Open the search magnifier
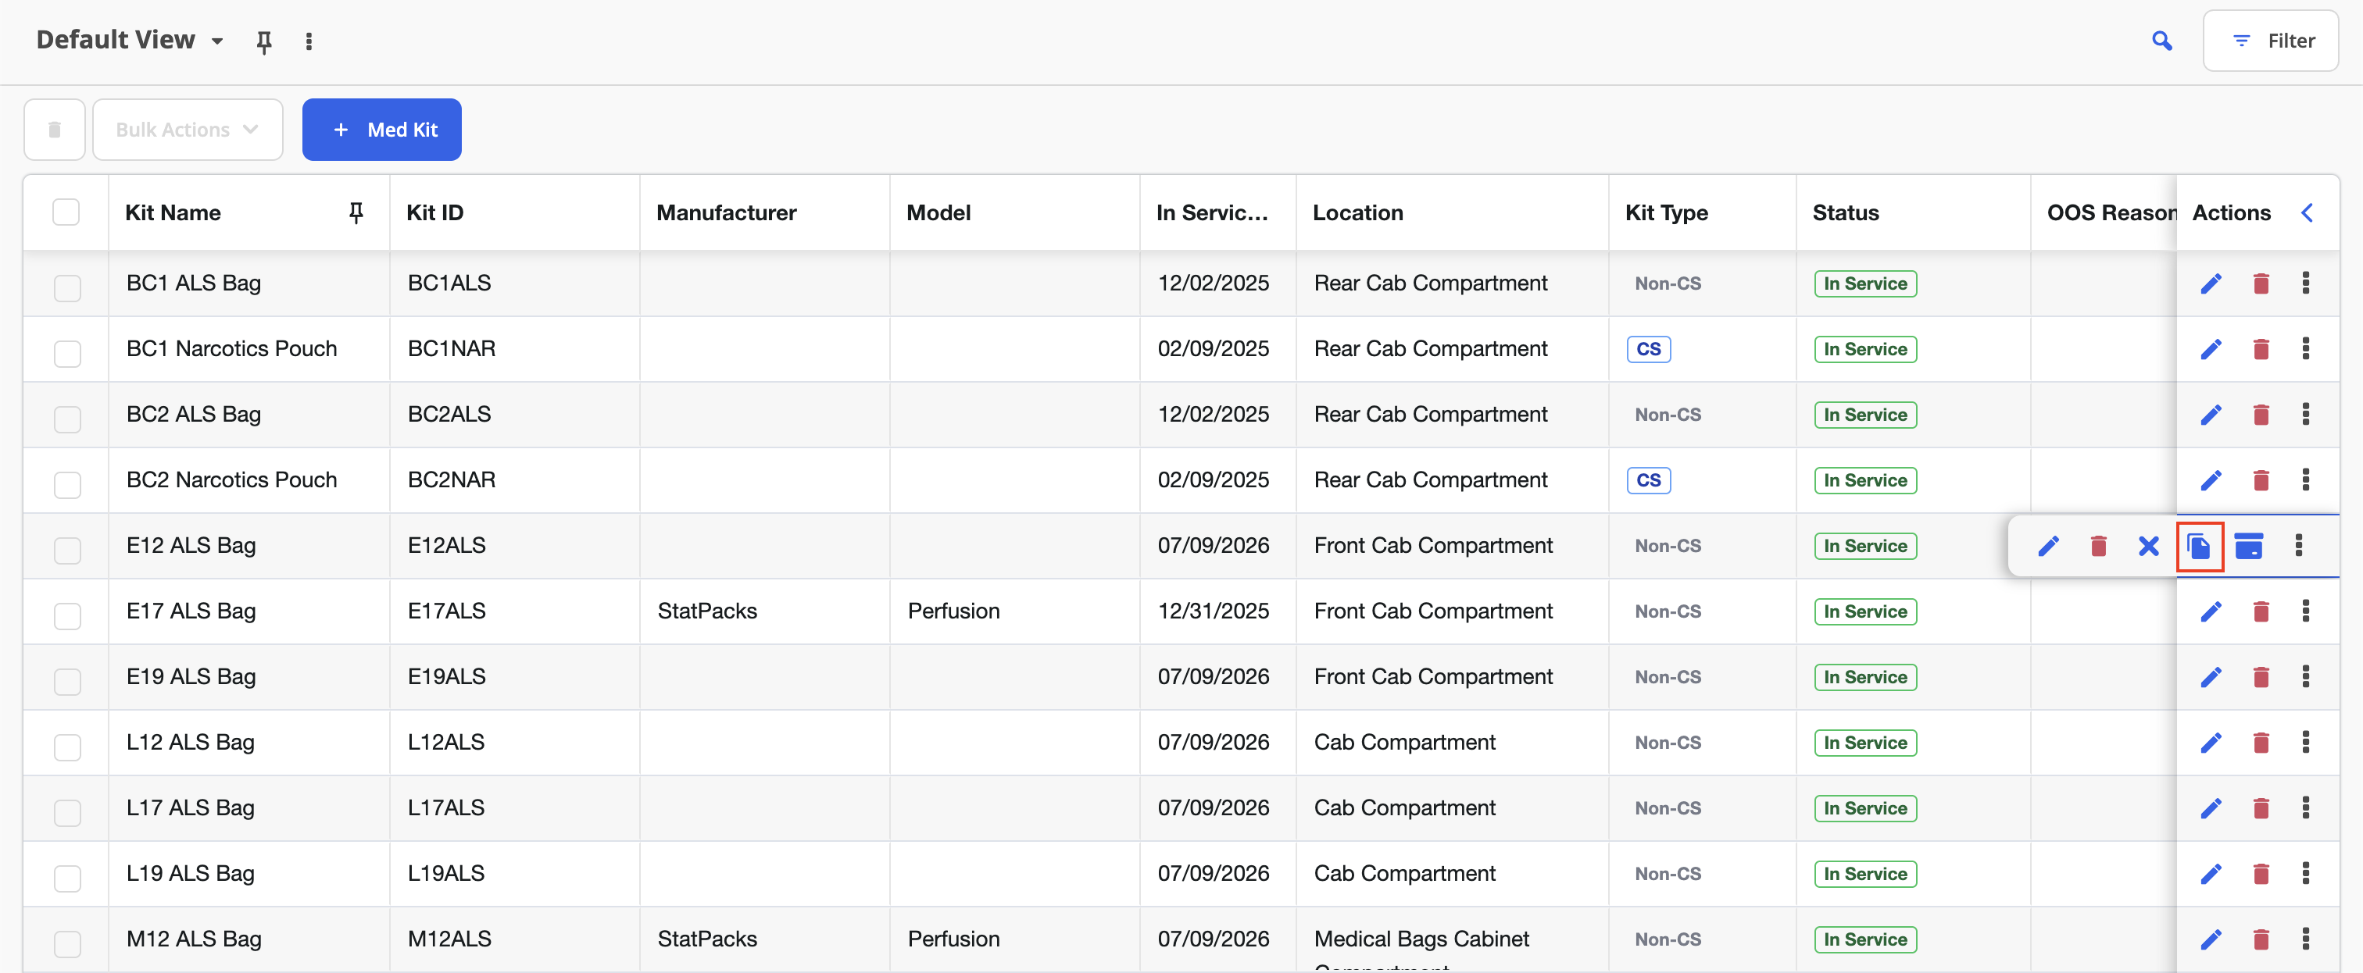This screenshot has height=973, width=2363. (x=2162, y=41)
